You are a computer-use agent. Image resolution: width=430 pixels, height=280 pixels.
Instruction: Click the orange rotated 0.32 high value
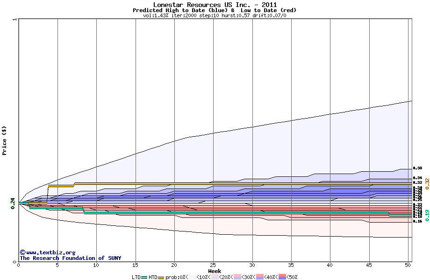[x=427, y=184]
